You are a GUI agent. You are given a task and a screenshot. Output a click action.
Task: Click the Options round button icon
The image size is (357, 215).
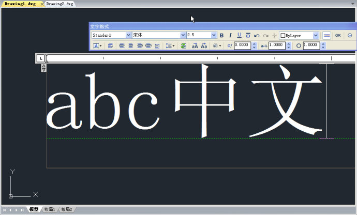pos(350,35)
